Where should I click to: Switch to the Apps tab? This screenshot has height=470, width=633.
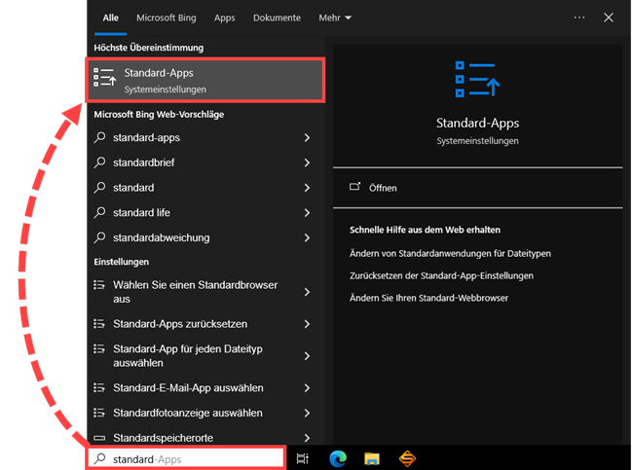(224, 18)
